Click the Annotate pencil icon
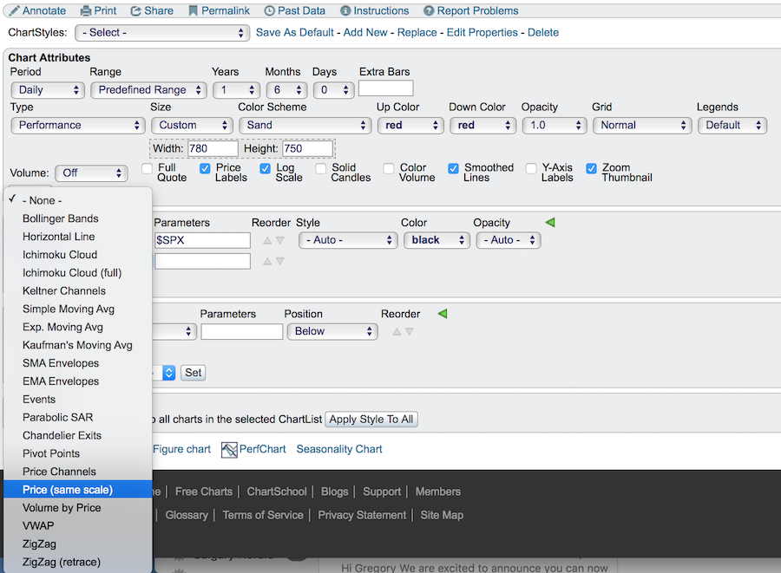Image resolution: width=781 pixels, height=573 pixels. tap(13, 10)
